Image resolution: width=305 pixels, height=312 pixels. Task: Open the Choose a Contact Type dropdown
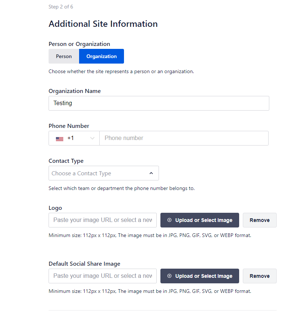click(x=104, y=173)
